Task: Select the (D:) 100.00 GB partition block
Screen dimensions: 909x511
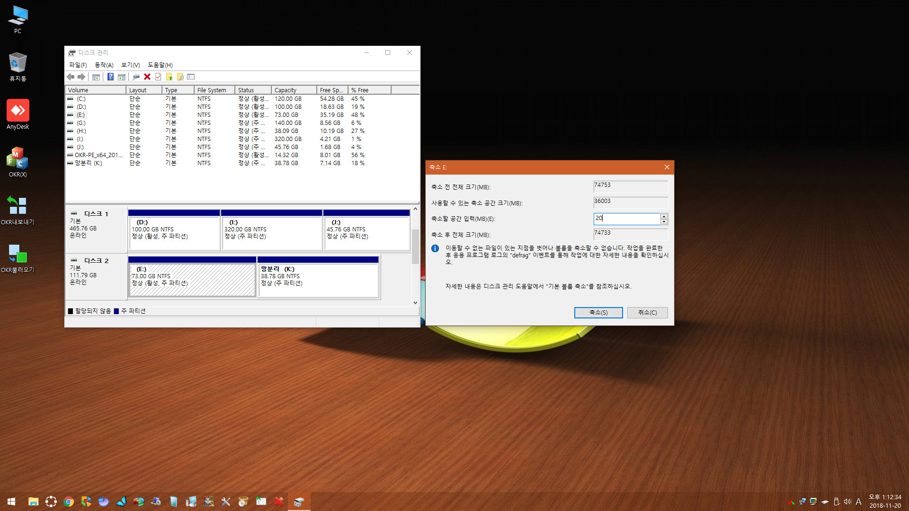Action: click(x=174, y=230)
